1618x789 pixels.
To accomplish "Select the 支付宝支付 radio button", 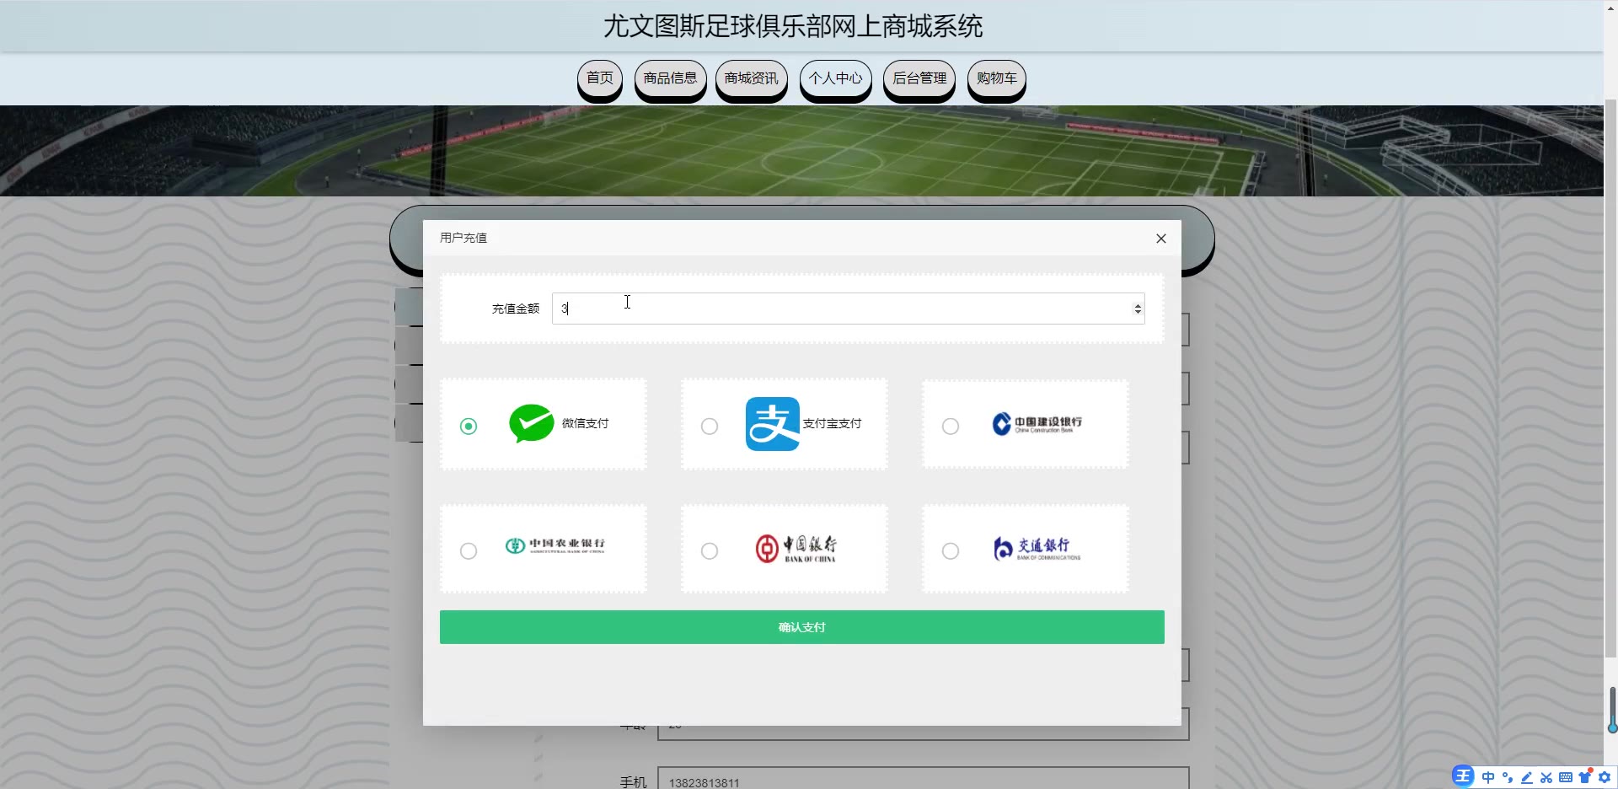I will pos(710,427).
